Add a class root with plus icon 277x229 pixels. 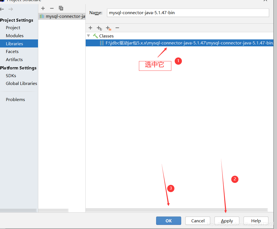coord(90,28)
